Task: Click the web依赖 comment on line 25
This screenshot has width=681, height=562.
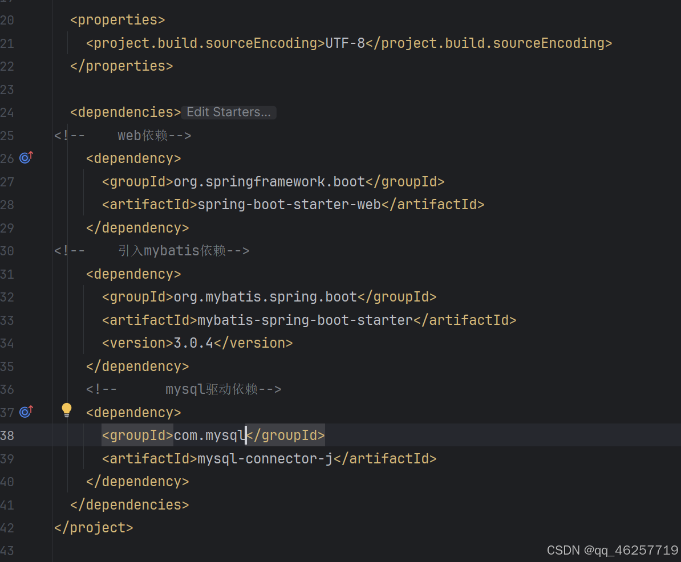Action: coord(143,135)
